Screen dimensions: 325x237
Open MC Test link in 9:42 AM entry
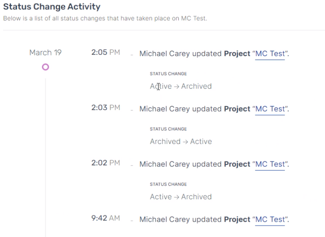(x=270, y=219)
